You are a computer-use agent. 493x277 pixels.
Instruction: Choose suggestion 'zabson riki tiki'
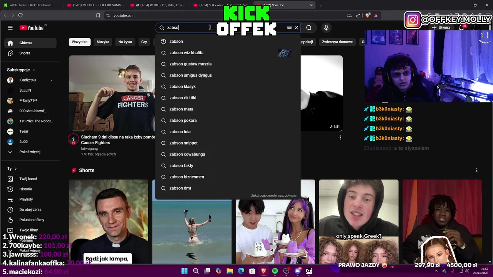pyautogui.click(x=228, y=98)
